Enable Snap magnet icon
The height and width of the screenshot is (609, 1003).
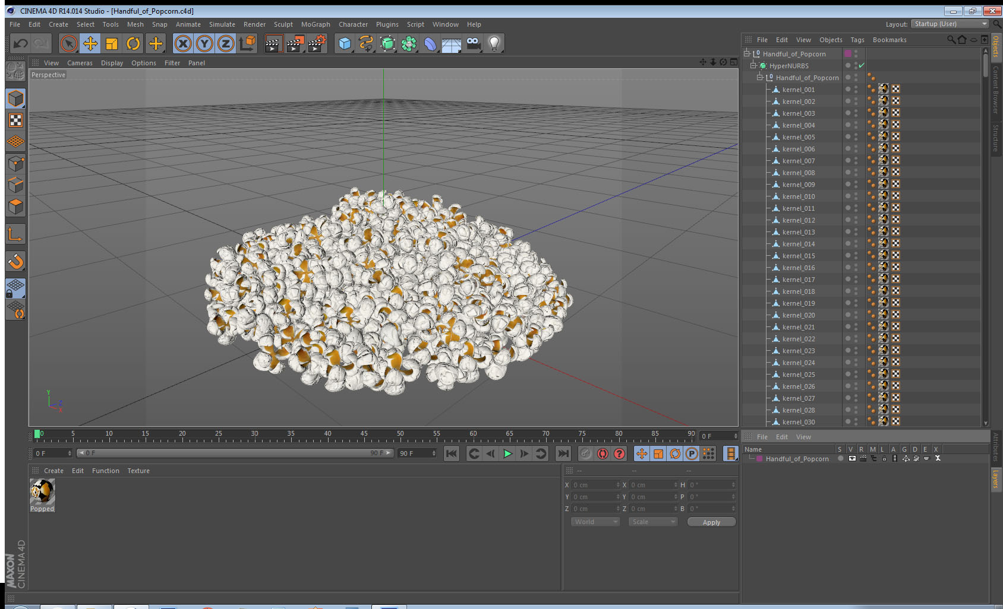15,261
